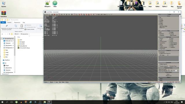
Task: Switch viewport to Front view (F)
Action: click(97, 14)
